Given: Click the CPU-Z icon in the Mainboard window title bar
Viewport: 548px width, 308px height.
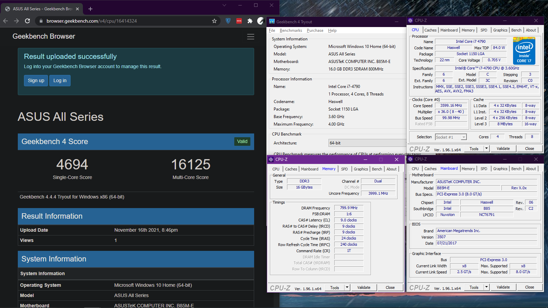Looking at the screenshot, I should 410,159.
